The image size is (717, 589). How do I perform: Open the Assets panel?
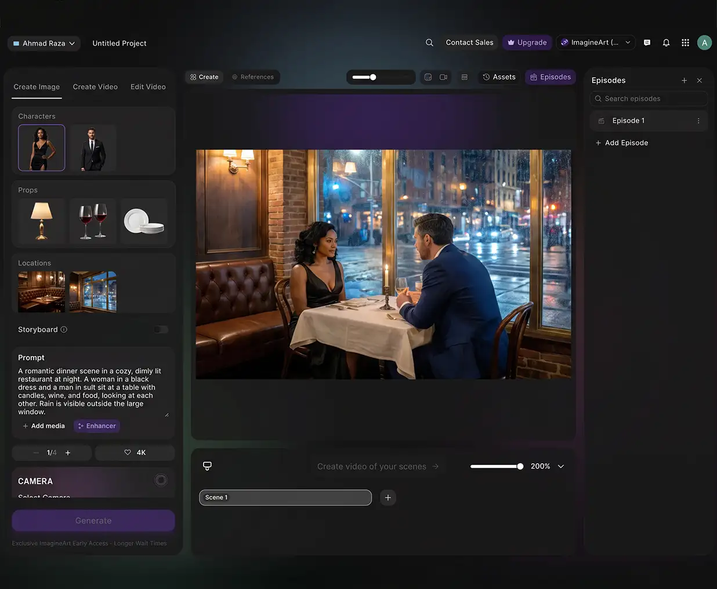point(499,77)
